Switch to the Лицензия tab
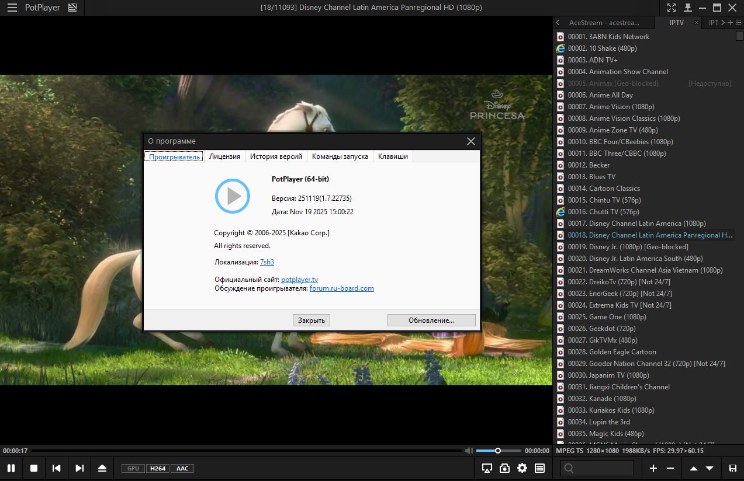The width and height of the screenshot is (744, 481). click(224, 156)
